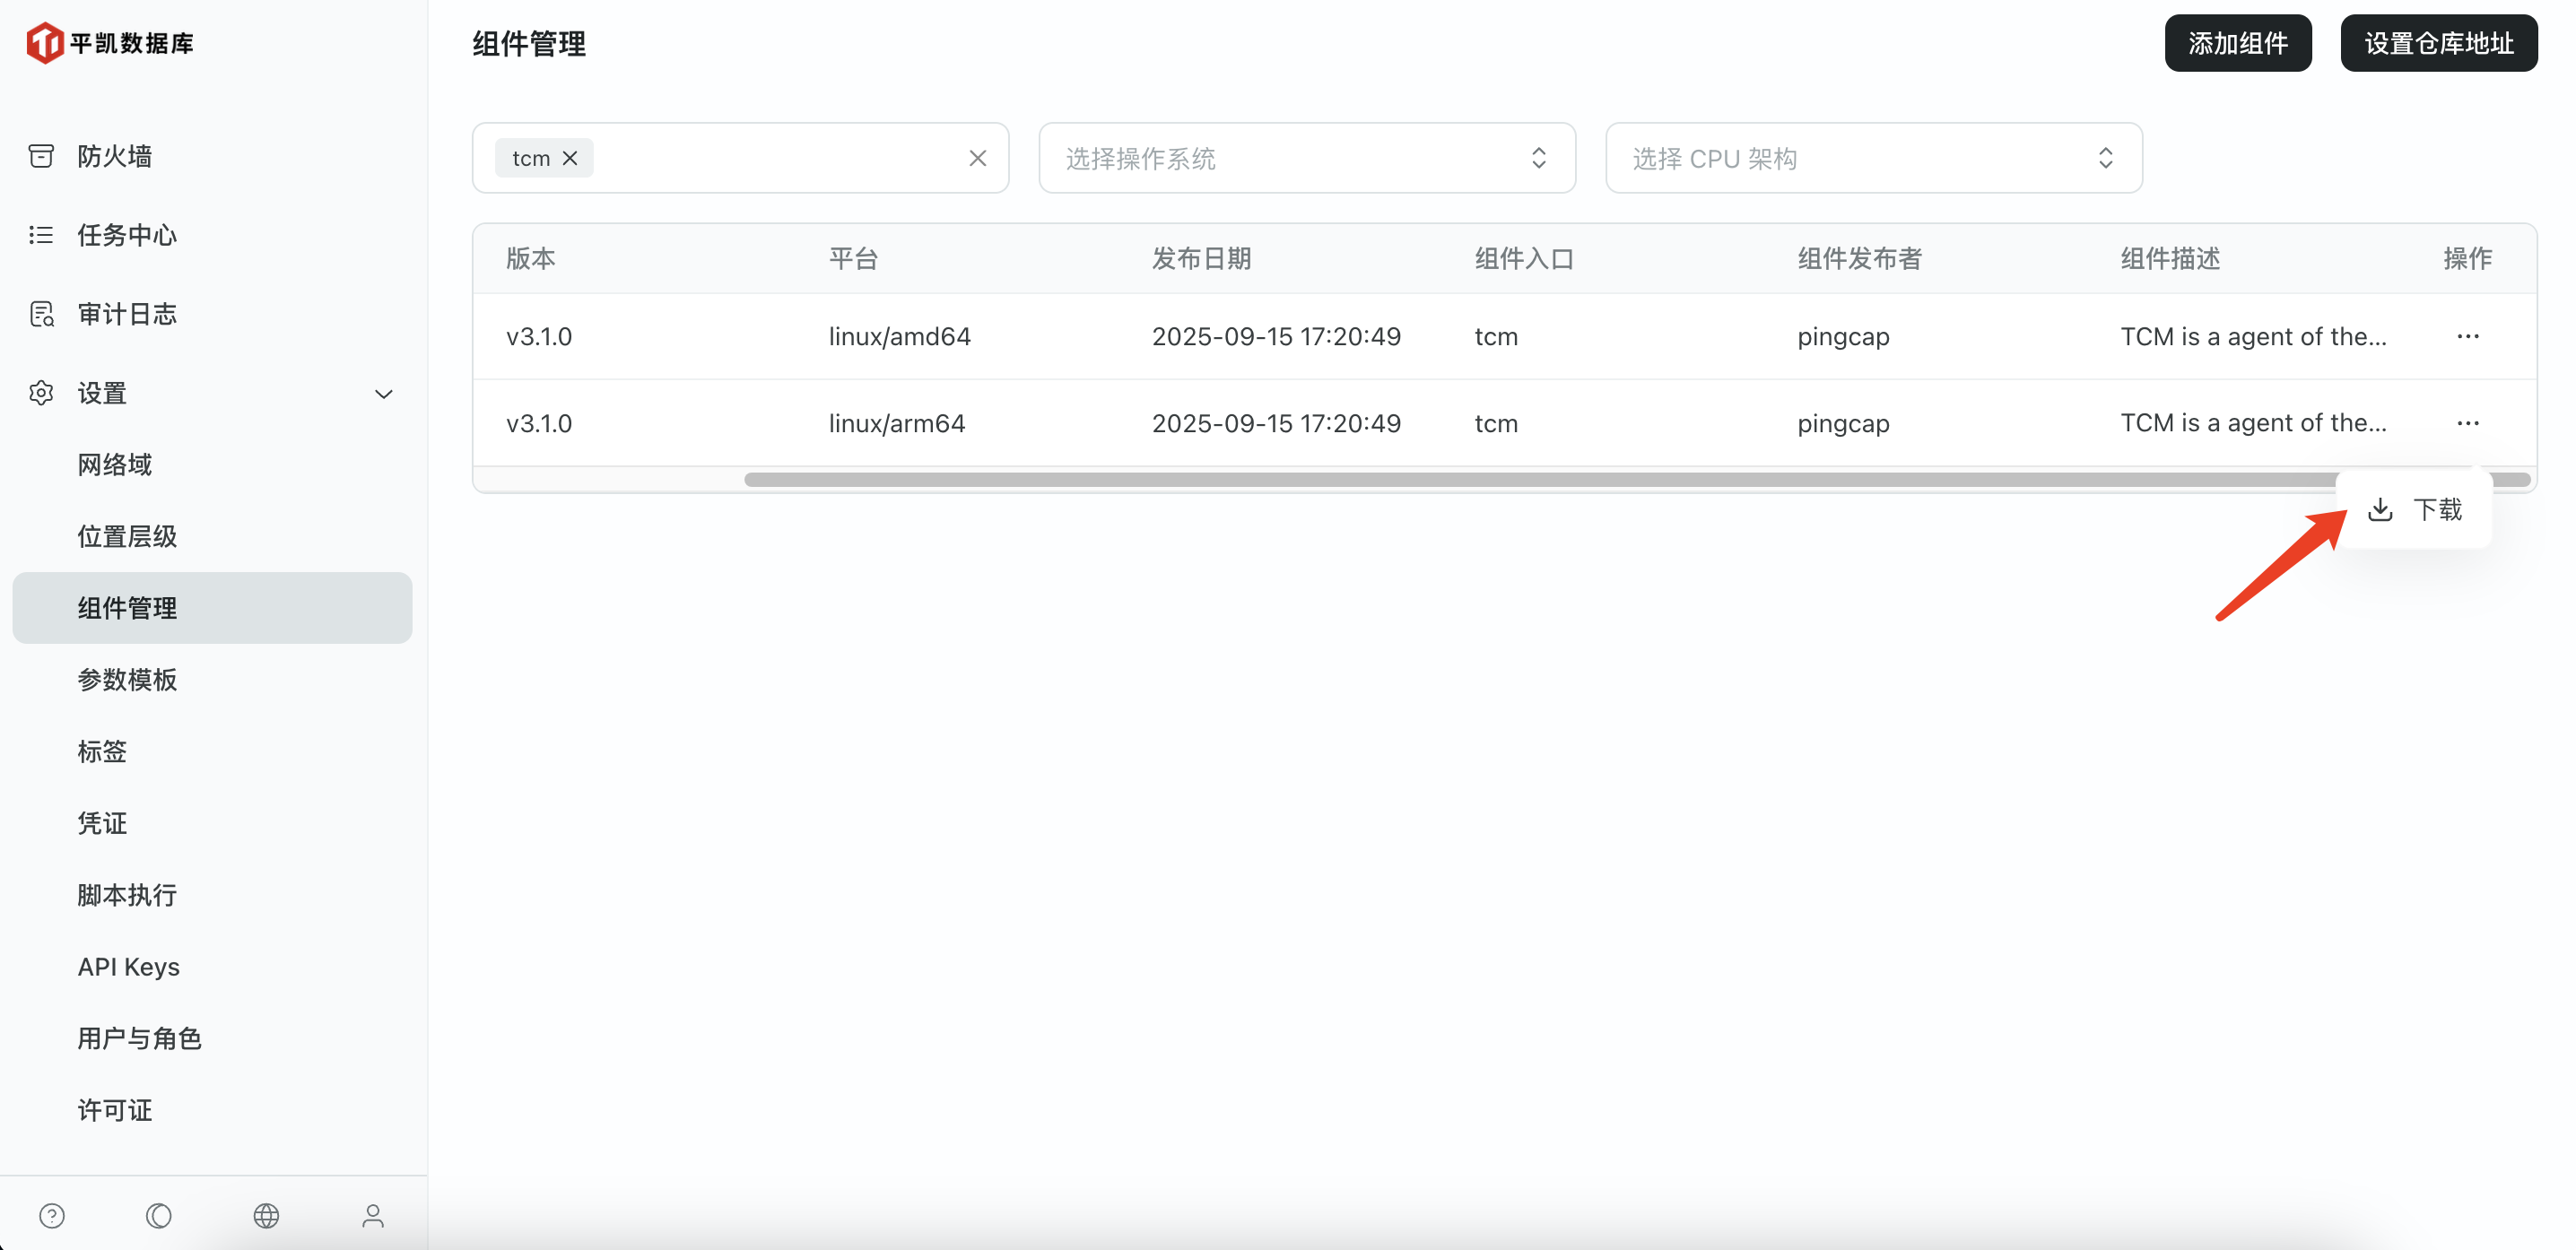Click the 添加组件 button
Image resolution: width=2576 pixels, height=1250 pixels.
2238,43
